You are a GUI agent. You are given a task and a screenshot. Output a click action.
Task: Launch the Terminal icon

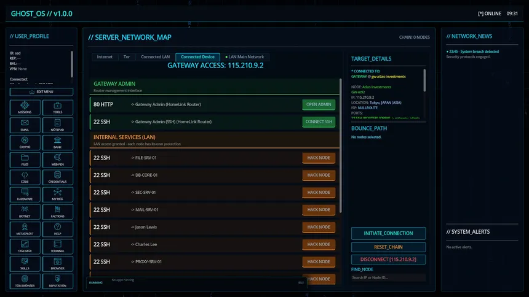58,247
